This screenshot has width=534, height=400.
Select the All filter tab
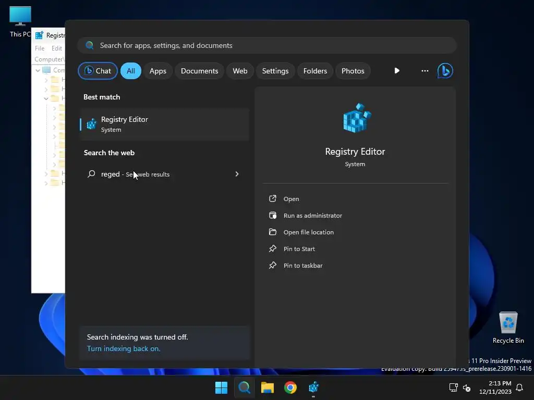tap(131, 71)
